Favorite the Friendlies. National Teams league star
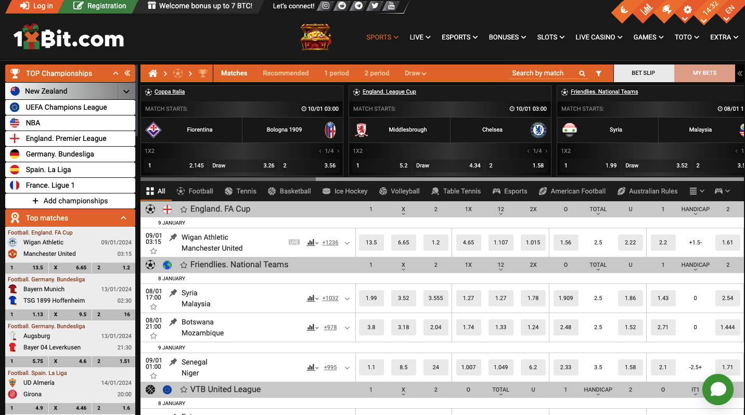 184,265
